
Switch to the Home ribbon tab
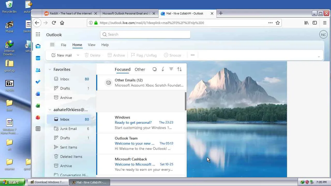click(x=77, y=45)
